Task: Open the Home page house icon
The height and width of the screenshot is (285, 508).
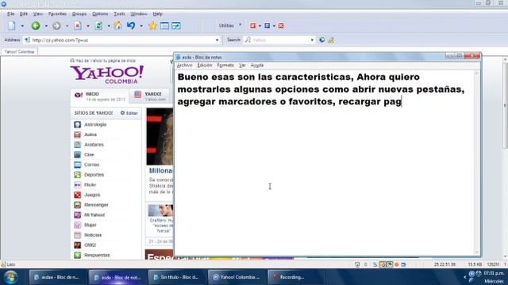Action: (x=118, y=26)
